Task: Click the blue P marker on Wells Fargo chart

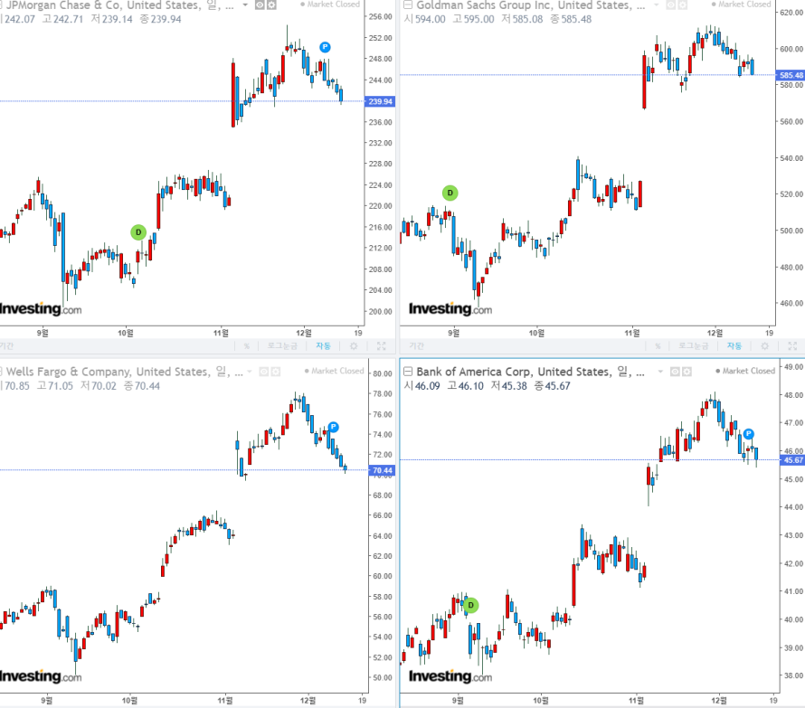Action: (x=333, y=427)
